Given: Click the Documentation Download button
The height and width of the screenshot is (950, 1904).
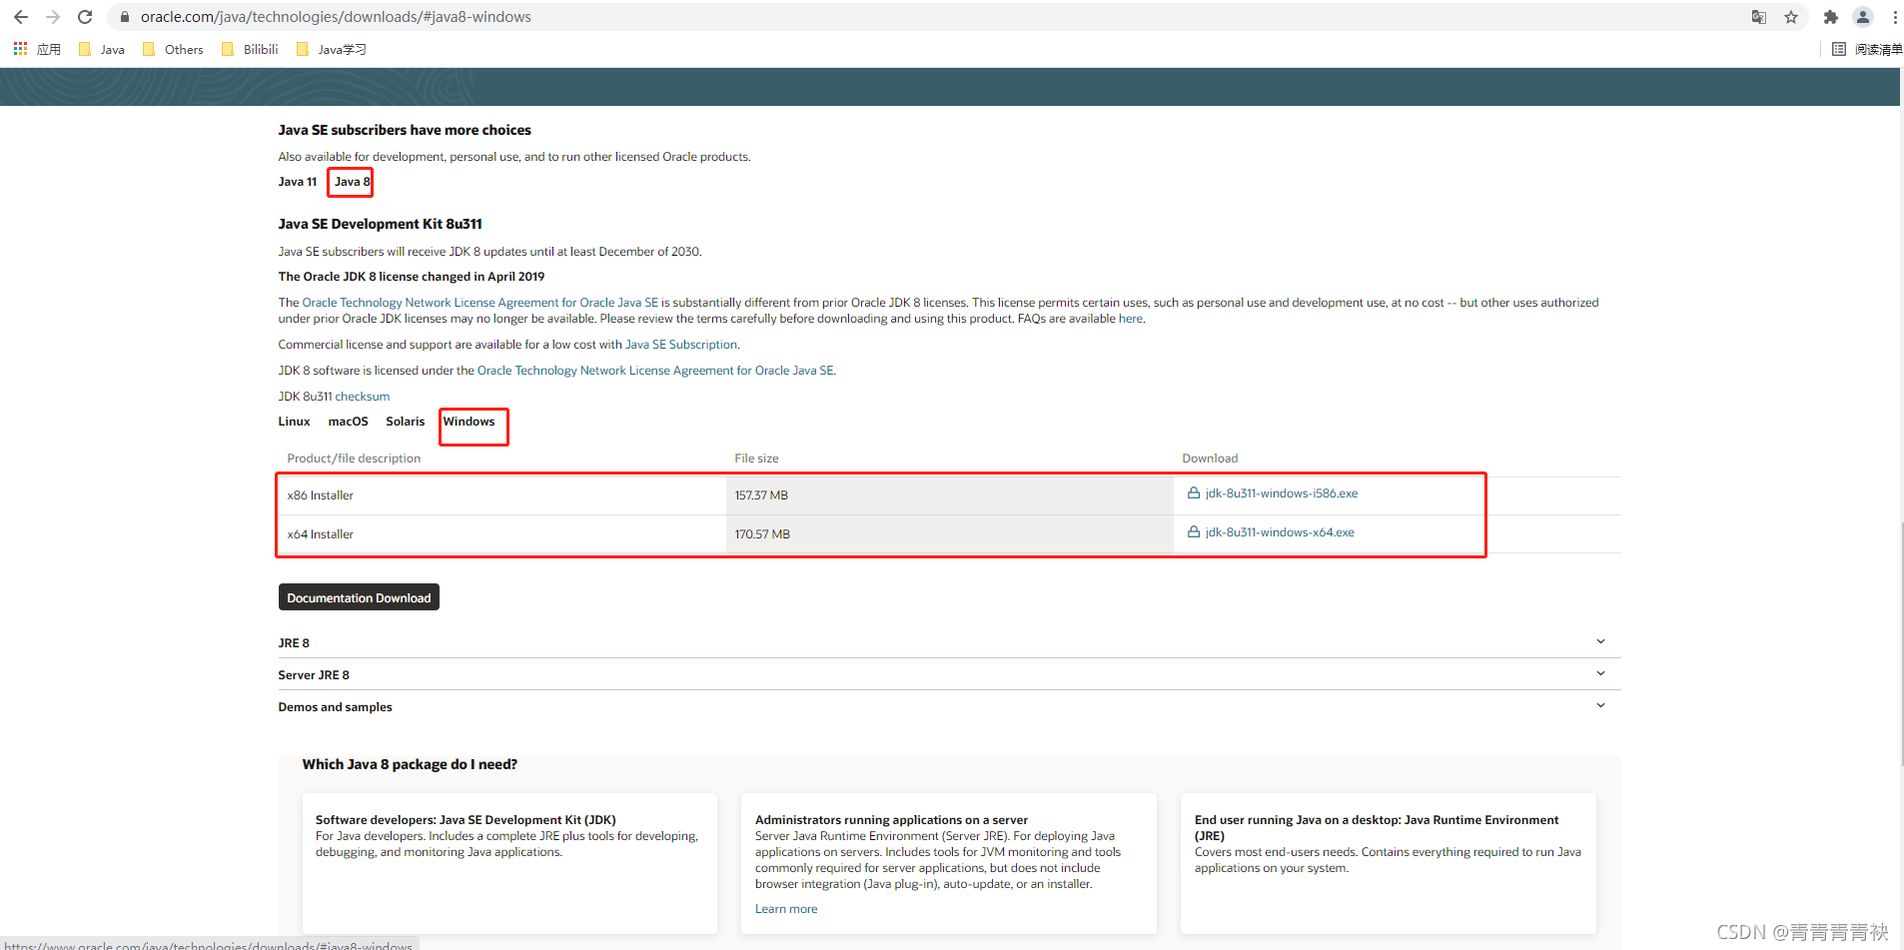Looking at the screenshot, I should pos(359,597).
